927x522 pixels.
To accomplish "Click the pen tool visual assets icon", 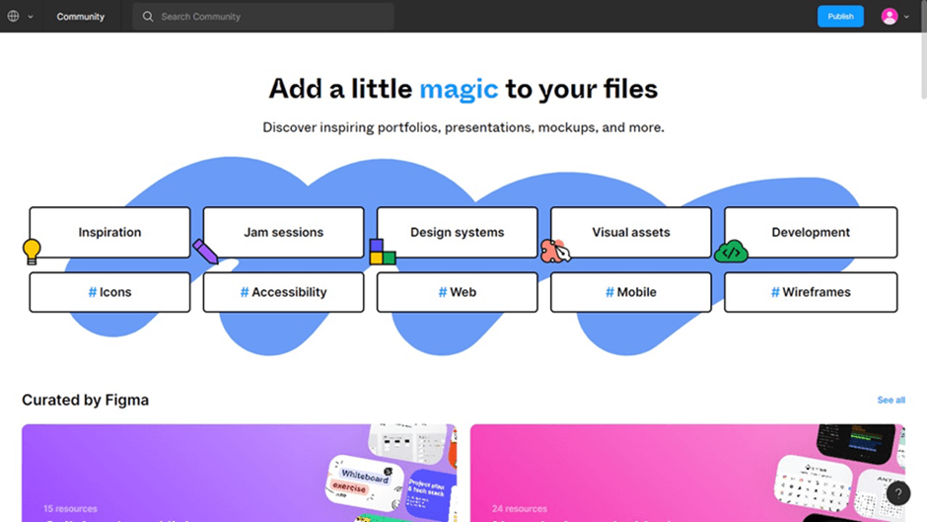I will pos(555,251).
